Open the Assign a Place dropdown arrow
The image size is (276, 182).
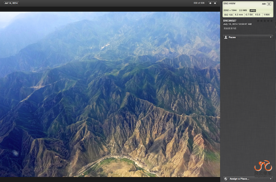[x=271, y=179]
